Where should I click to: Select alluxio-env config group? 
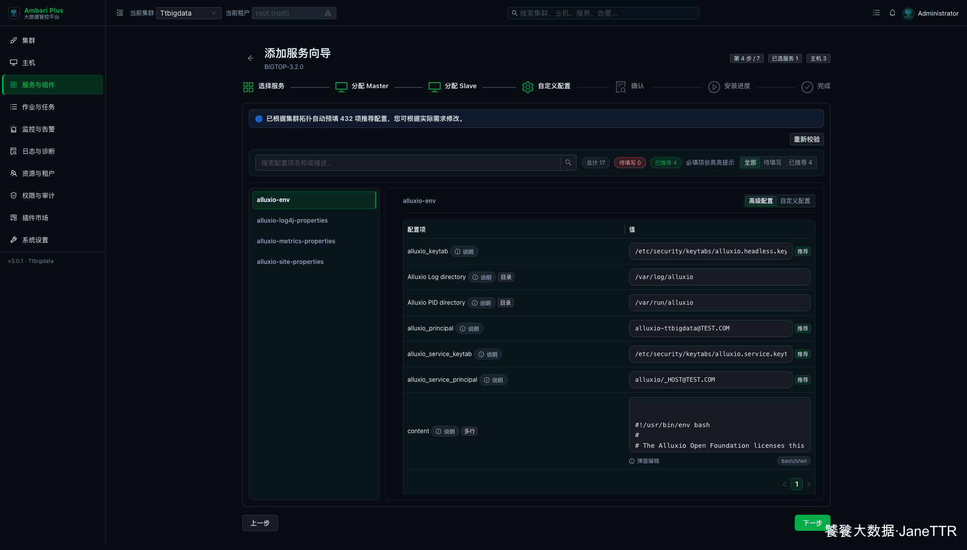tap(314, 200)
